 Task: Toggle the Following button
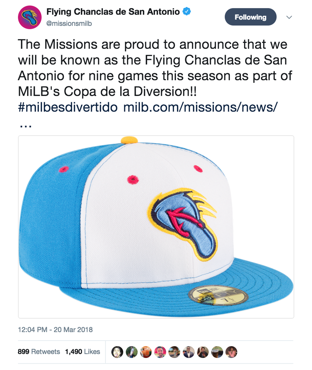coord(250,17)
